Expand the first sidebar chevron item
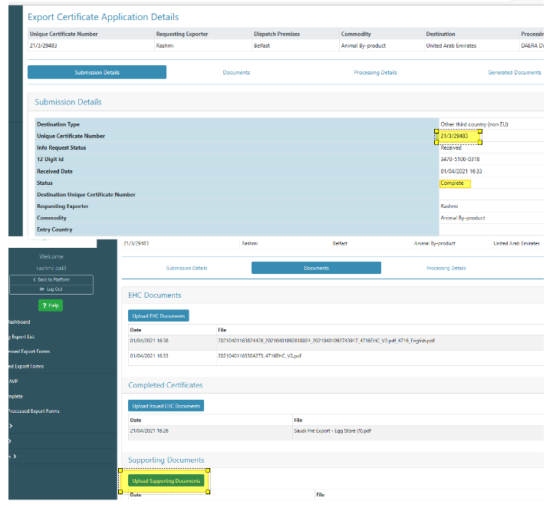 11,426
